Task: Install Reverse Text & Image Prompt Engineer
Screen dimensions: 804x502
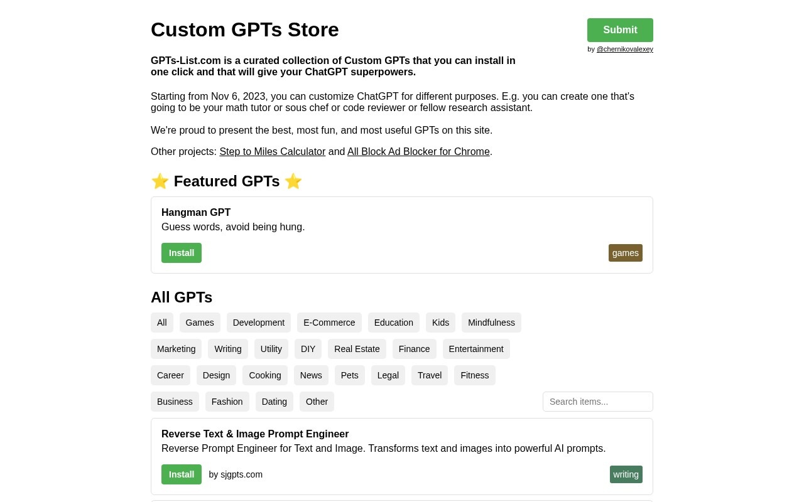Action: (x=182, y=474)
